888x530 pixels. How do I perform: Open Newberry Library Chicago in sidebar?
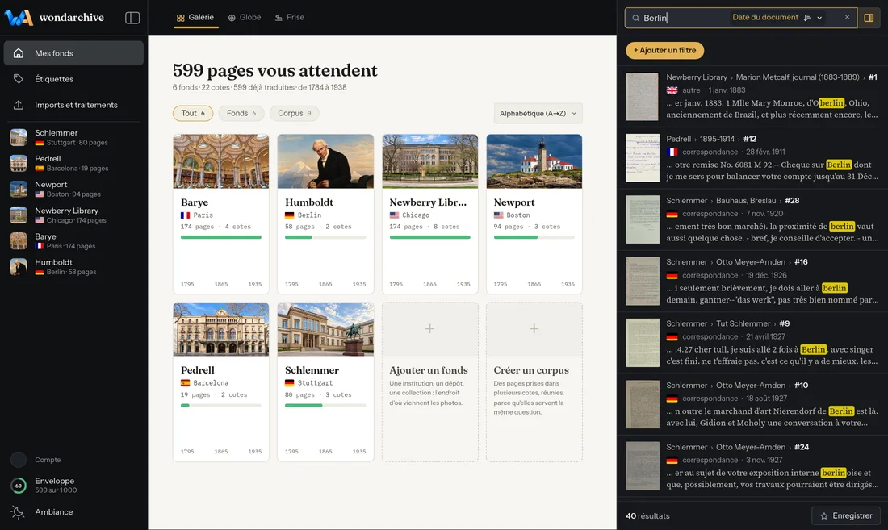pos(73,215)
